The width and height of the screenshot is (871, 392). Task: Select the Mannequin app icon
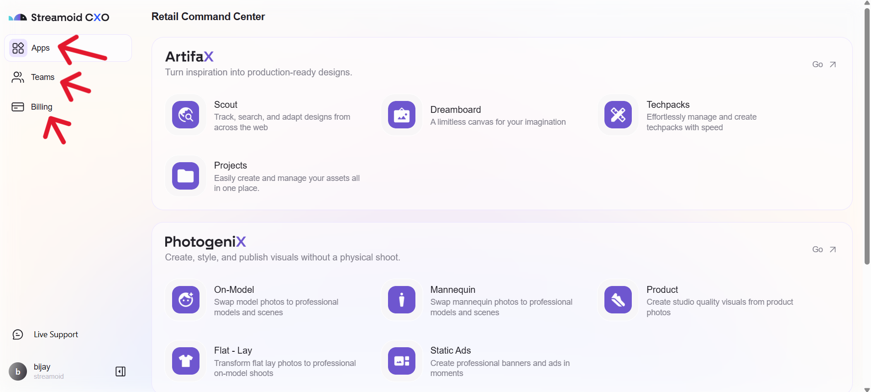(x=402, y=300)
